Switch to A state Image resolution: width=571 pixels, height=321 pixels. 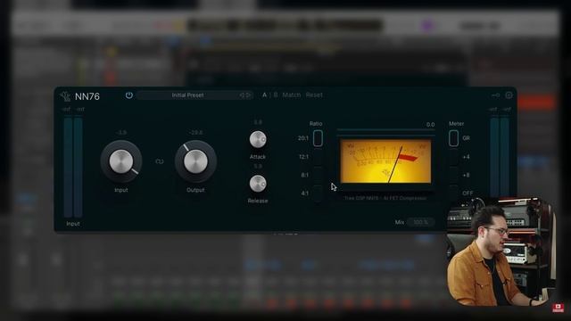(x=265, y=95)
